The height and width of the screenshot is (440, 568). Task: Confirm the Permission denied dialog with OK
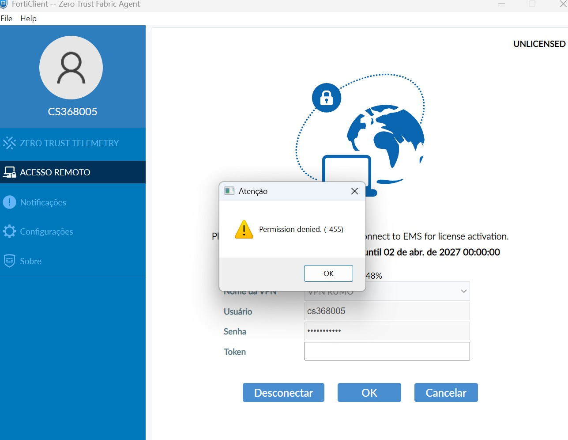(x=328, y=273)
